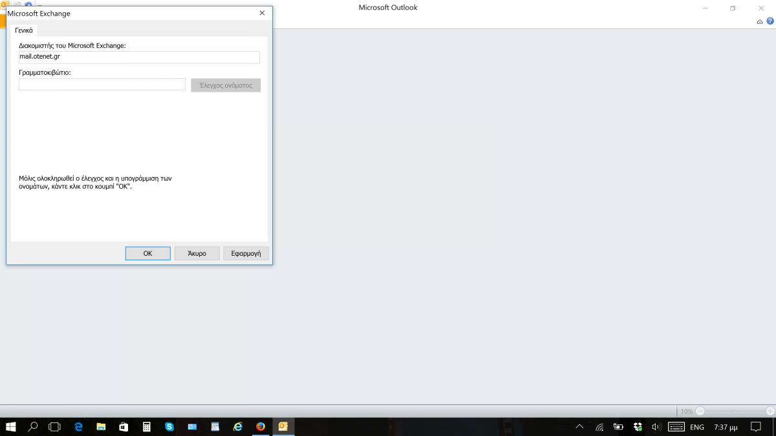Launch Internet Explorer from the taskbar
Image resolution: width=776 pixels, height=436 pixels.
point(238,427)
